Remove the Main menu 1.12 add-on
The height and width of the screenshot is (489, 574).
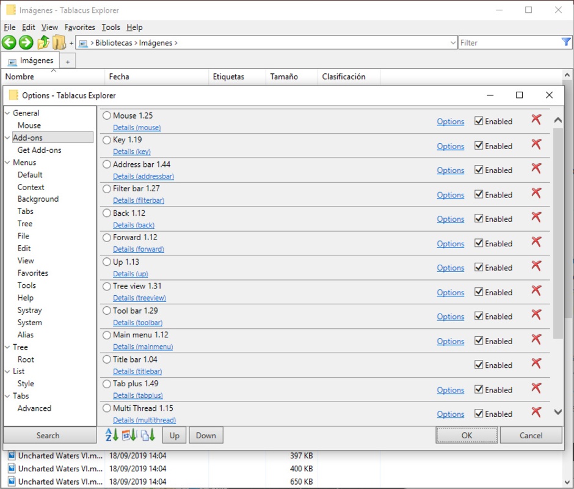(536, 339)
